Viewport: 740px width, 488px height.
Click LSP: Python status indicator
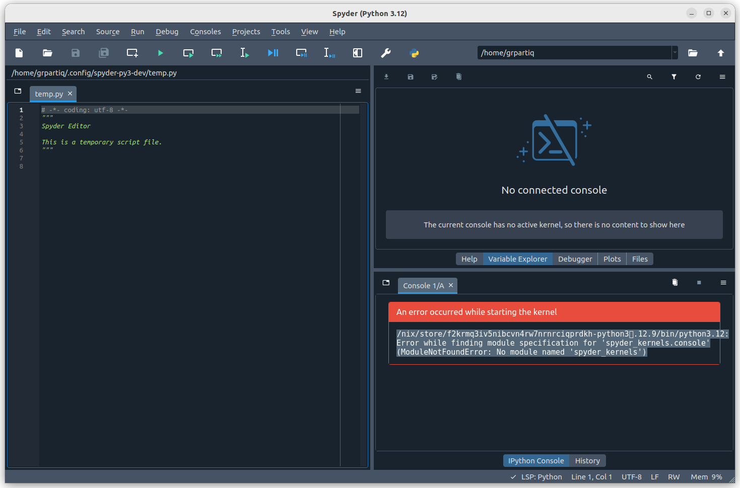pyautogui.click(x=536, y=477)
